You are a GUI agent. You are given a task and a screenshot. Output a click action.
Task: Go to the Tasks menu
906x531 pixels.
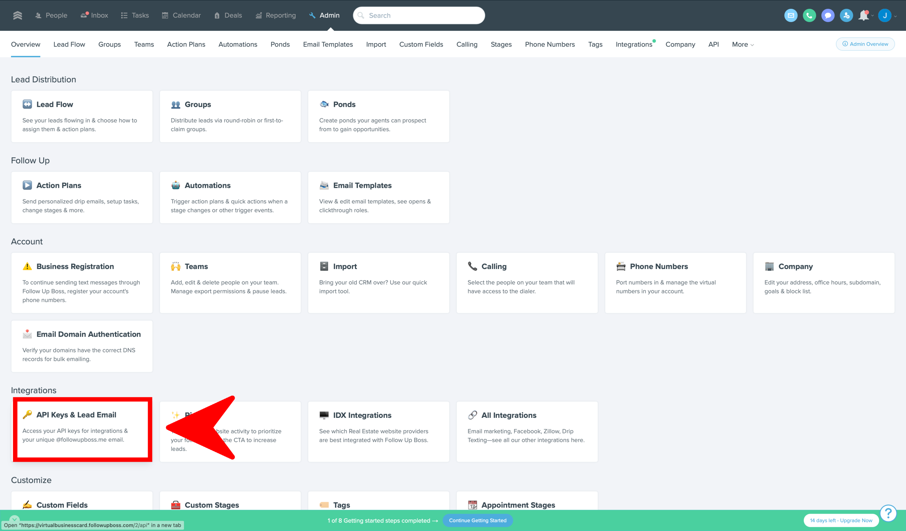click(135, 16)
